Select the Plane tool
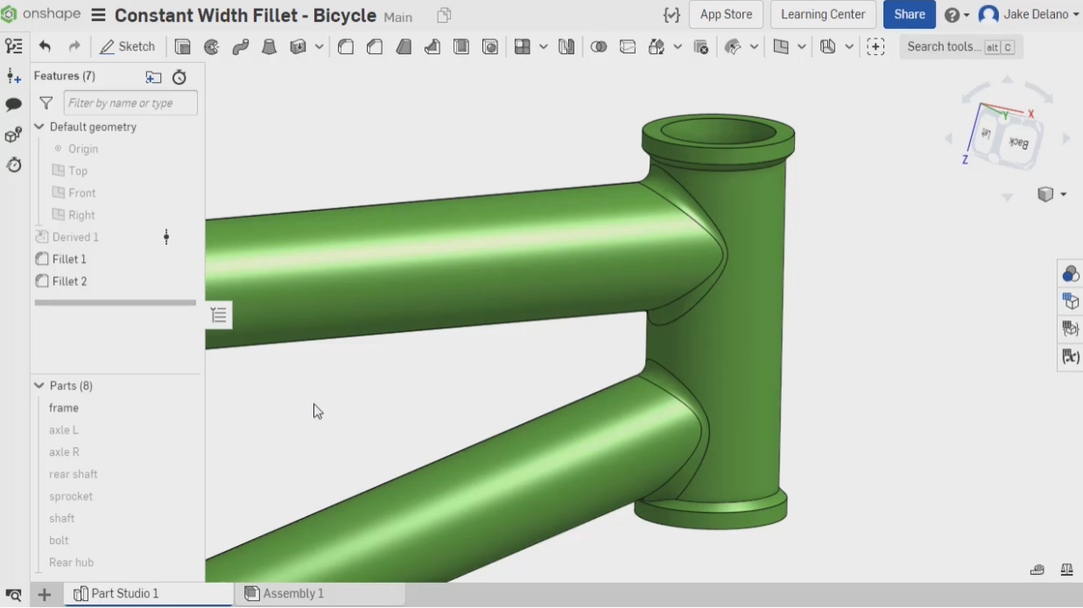 [781, 47]
